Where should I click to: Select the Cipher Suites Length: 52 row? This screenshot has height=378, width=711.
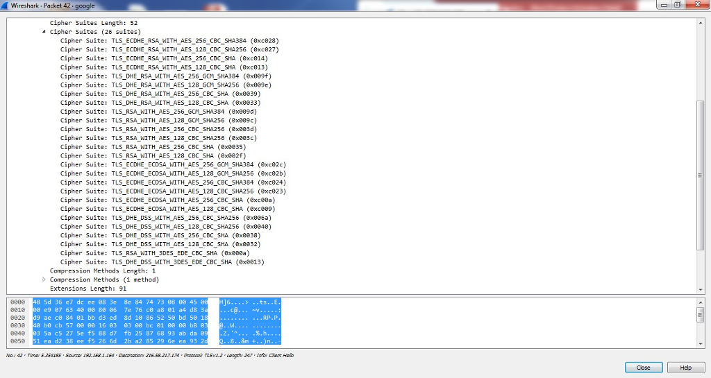coord(94,23)
